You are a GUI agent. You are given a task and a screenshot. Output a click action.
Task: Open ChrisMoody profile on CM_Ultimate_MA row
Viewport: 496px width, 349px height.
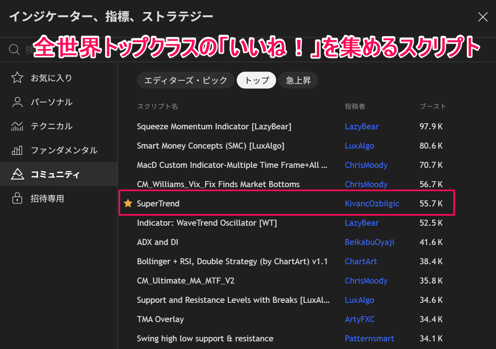[366, 281]
